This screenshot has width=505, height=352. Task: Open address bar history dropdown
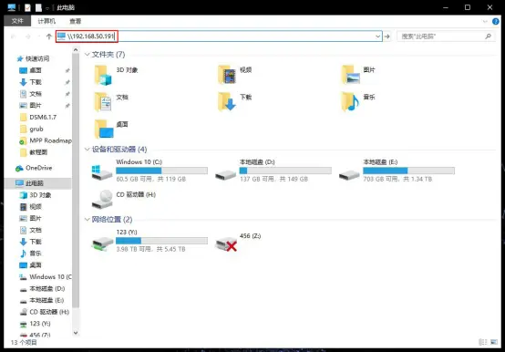coord(377,36)
